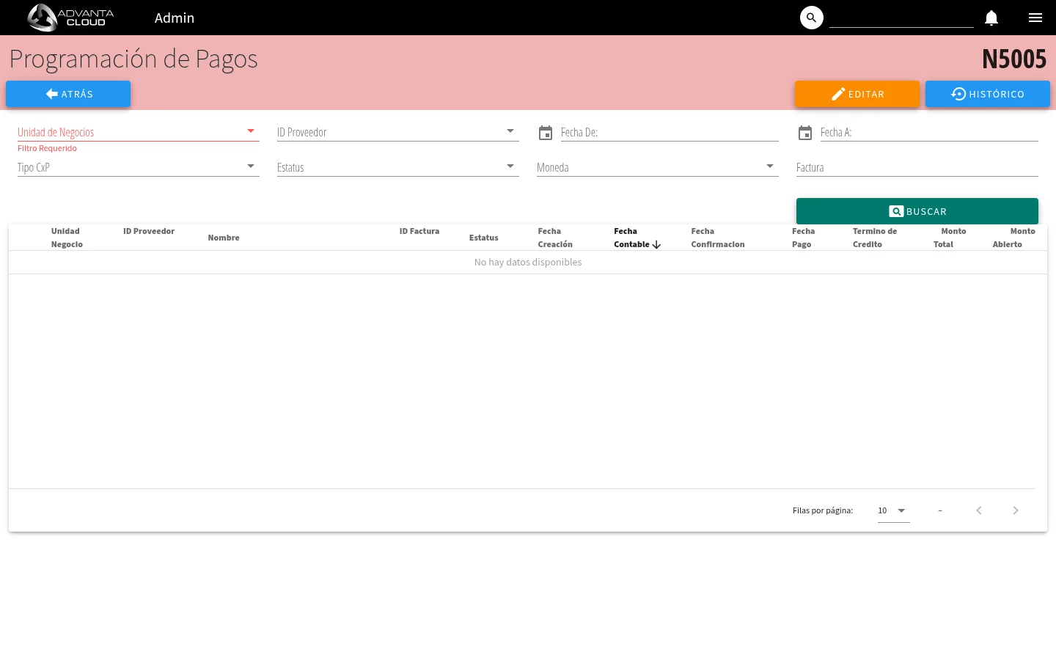Click the 'No hay datos disponibles' message
Screen dimensions: 1056x660
[x=528, y=262]
